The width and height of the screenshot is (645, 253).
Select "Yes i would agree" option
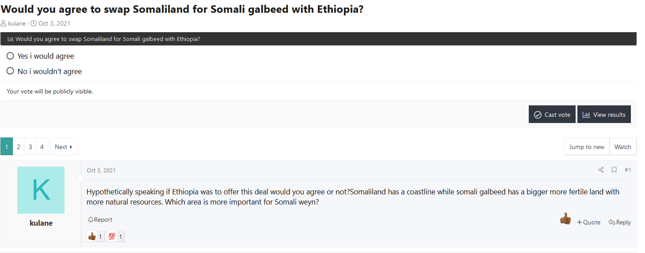coord(11,56)
